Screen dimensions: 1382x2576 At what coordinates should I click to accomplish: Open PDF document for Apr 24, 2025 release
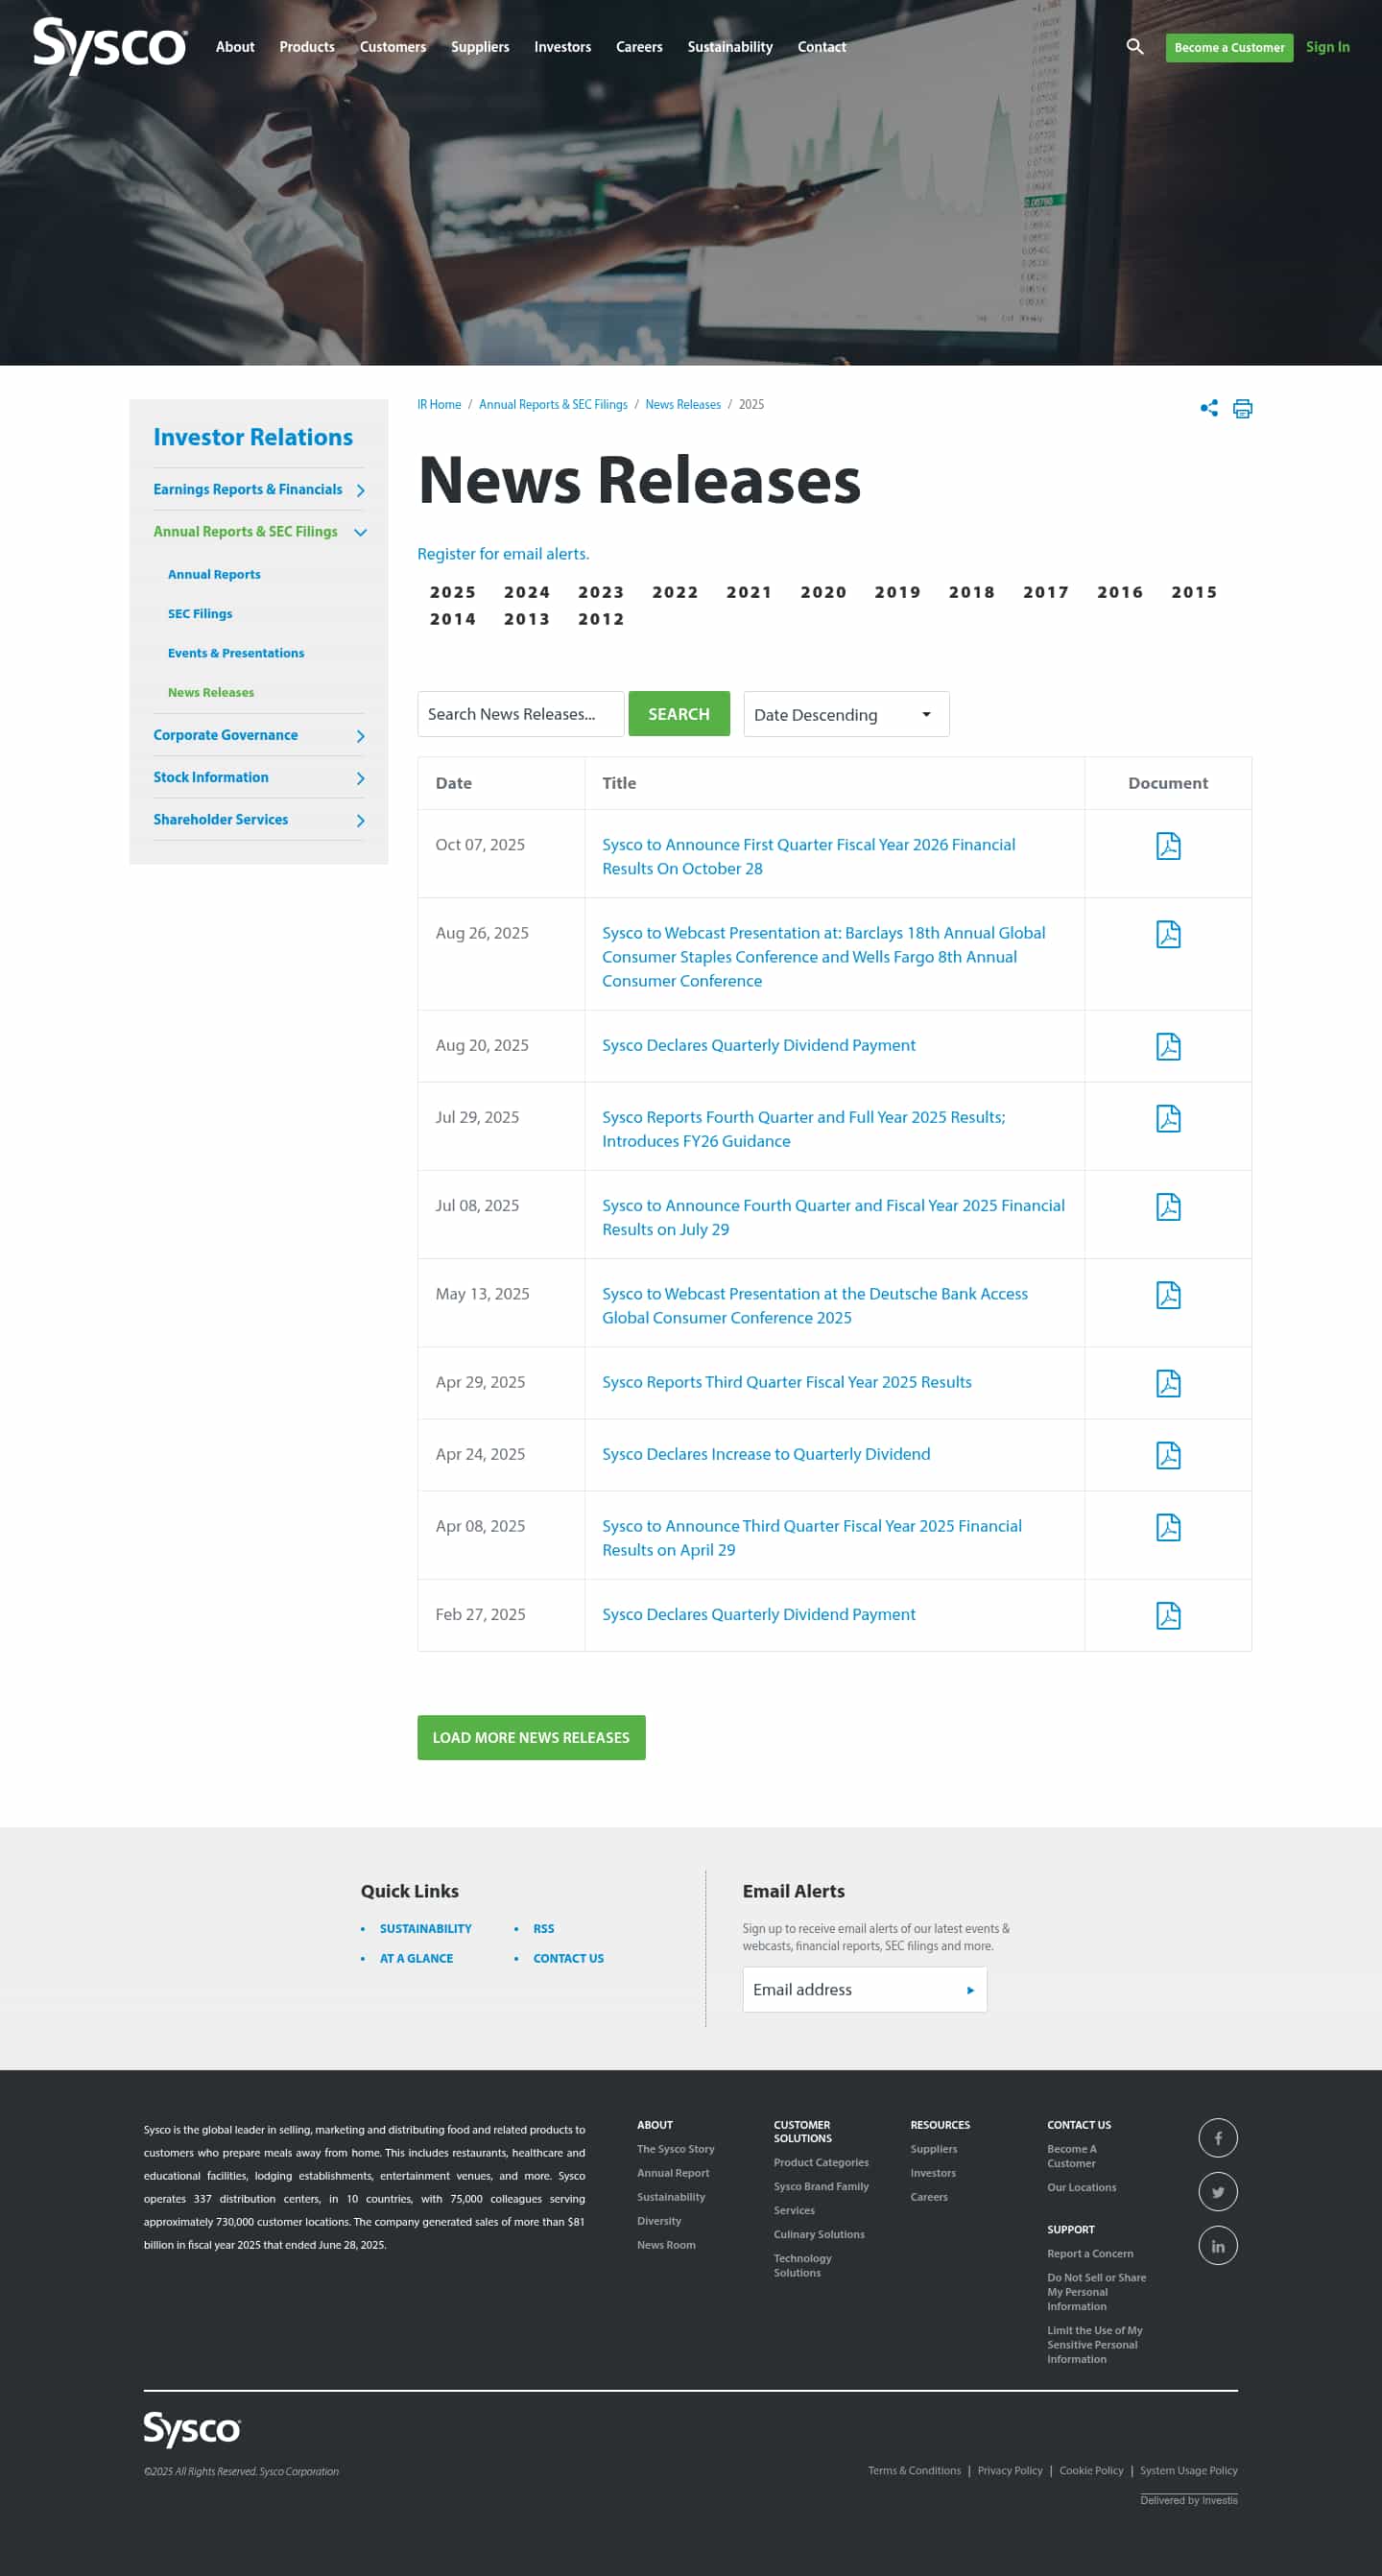pyautogui.click(x=1168, y=1455)
